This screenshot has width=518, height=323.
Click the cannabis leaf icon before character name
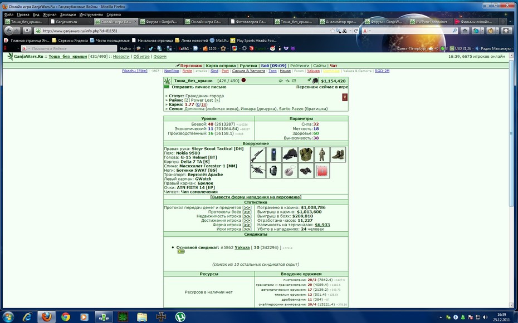(168, 81)
